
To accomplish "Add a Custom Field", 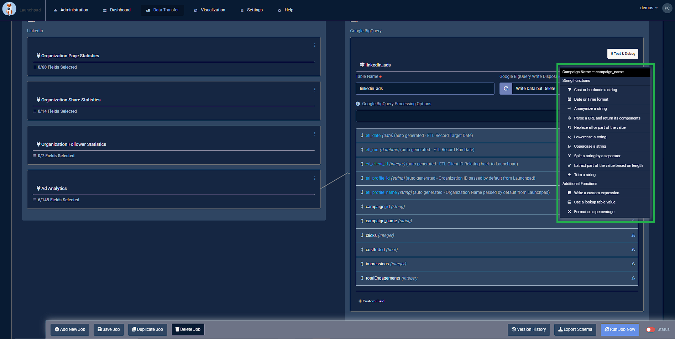I will [x=371, y=301].
